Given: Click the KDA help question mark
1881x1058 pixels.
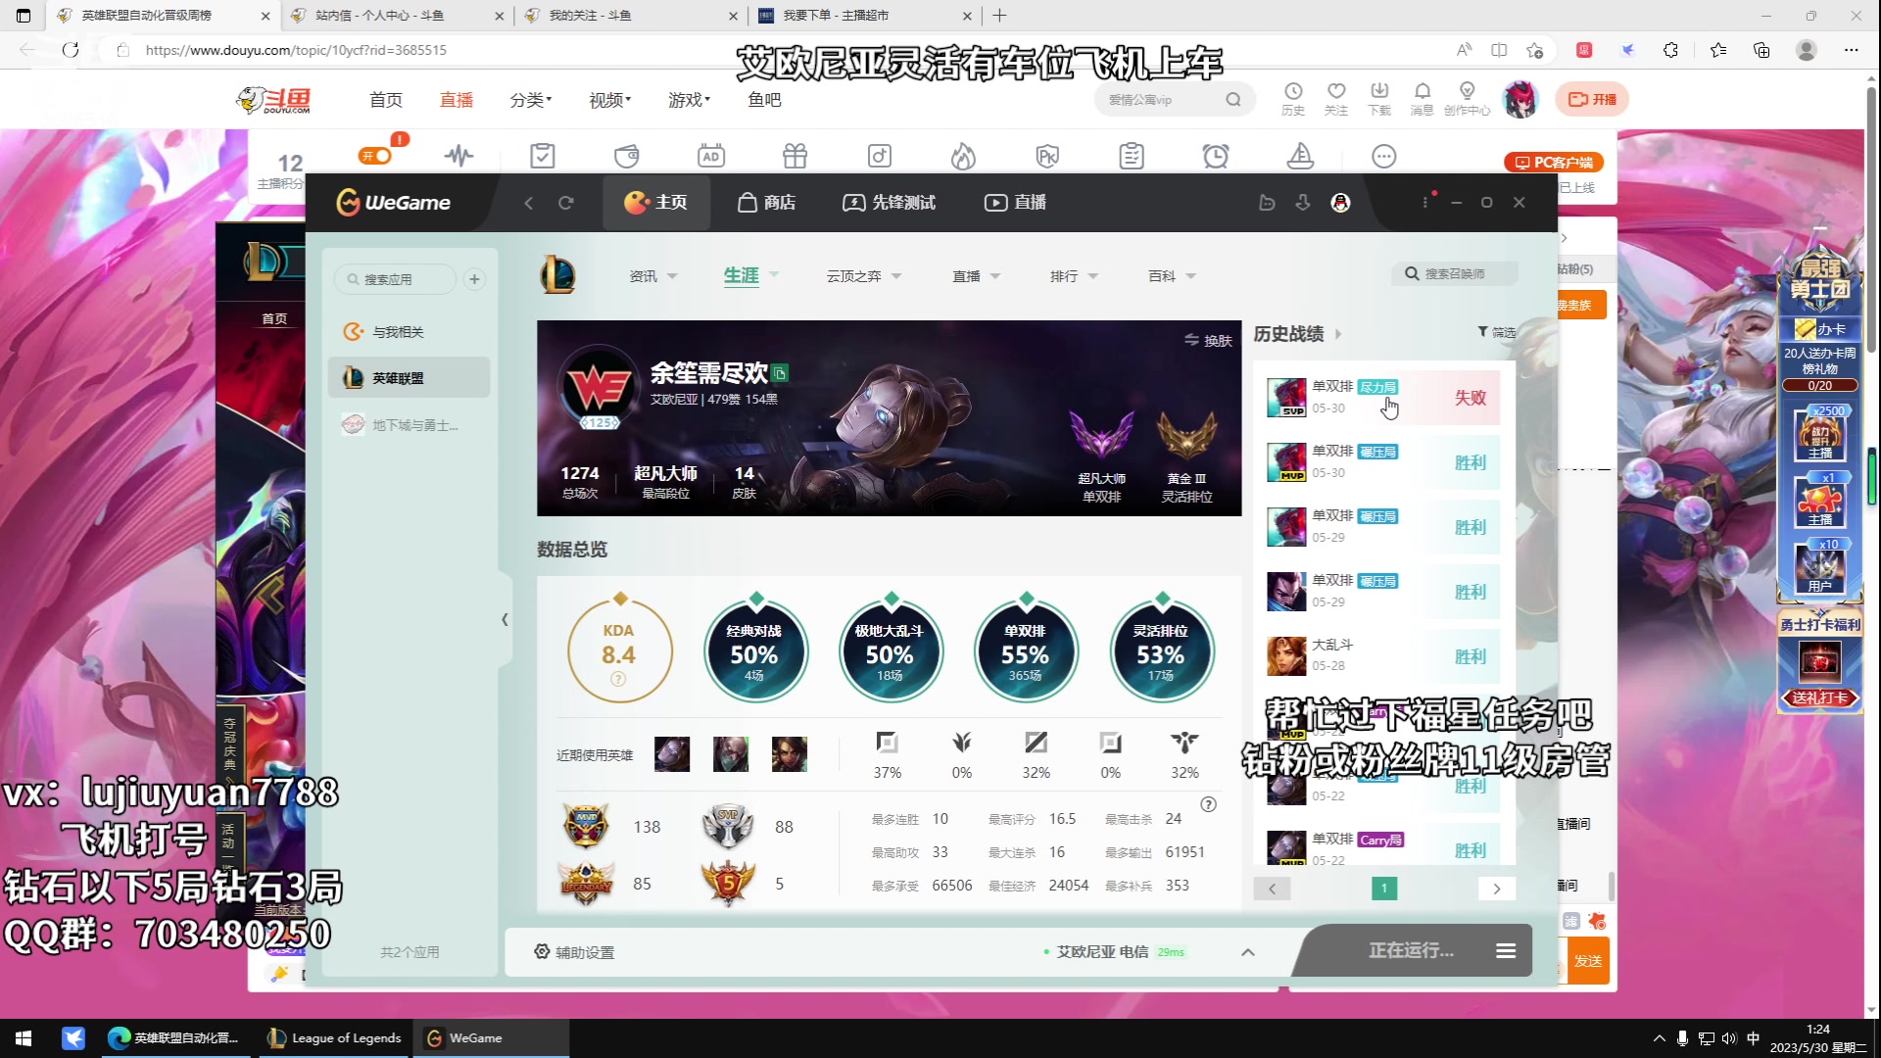Looking at the screenshot, I should coord(618,679).
